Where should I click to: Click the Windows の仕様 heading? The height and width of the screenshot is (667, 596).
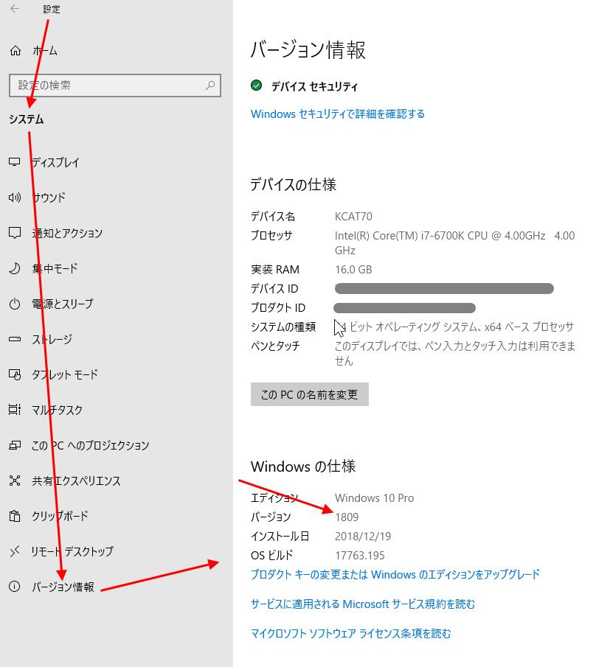click(303, 467)
